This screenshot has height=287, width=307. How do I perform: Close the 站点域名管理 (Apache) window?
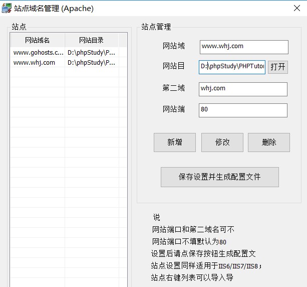click(297, 8)
